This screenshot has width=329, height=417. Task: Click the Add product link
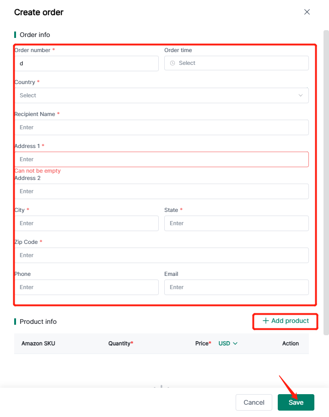point(290,321)
